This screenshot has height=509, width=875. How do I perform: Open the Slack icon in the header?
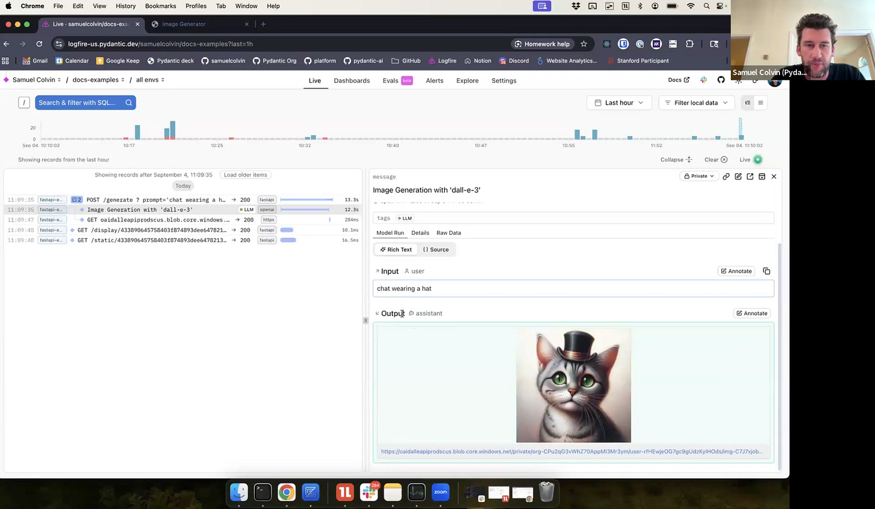point(704,80)
